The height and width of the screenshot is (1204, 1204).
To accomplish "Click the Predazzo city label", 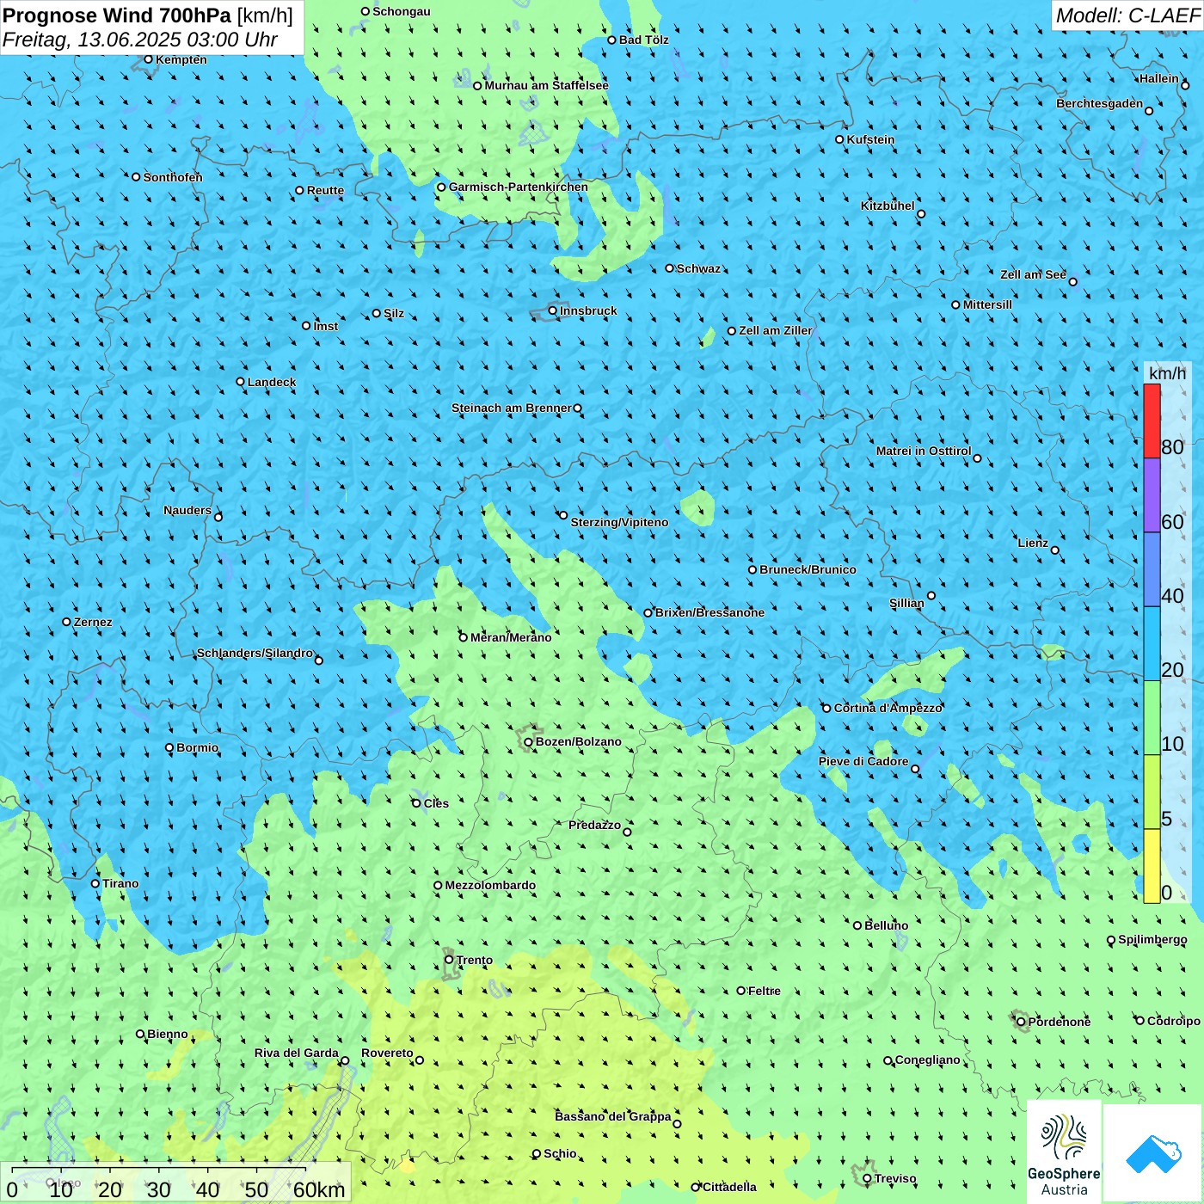I will pos(594,825).
